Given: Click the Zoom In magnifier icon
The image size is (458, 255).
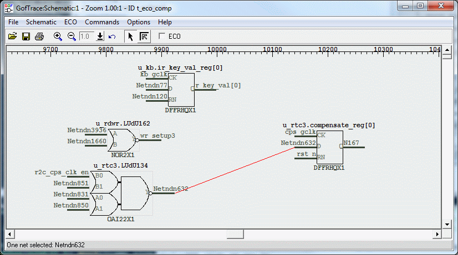Looking at the screenshot, I should coord(58,37).
